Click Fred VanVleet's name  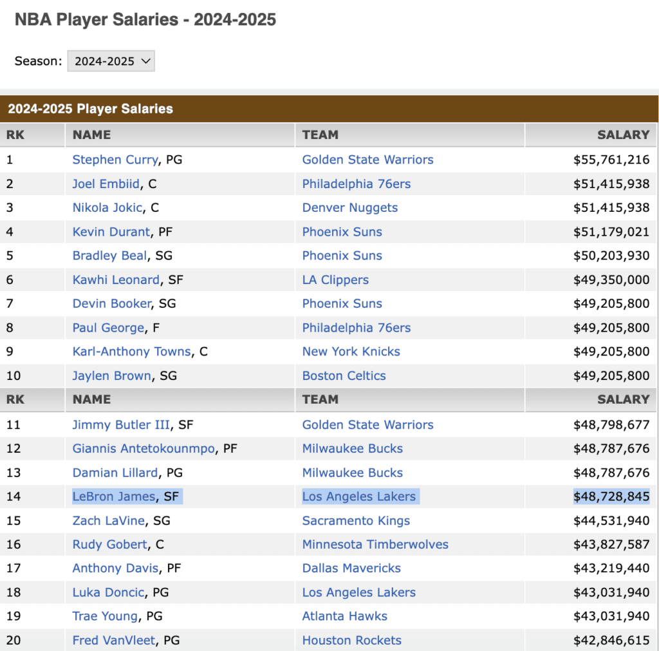point(114,640)
